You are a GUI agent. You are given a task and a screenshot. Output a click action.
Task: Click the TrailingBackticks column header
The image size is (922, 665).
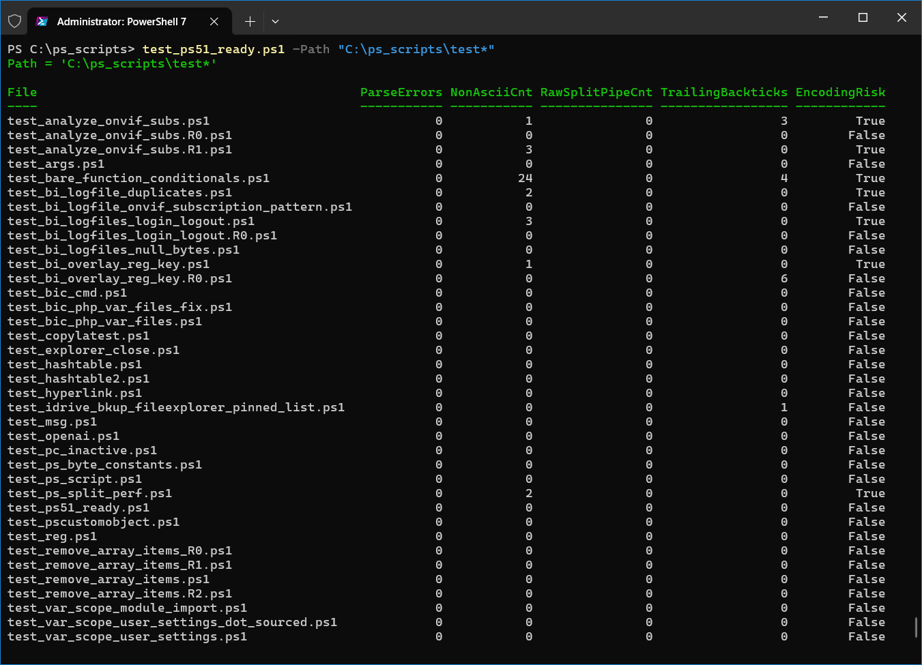(723, 92)
